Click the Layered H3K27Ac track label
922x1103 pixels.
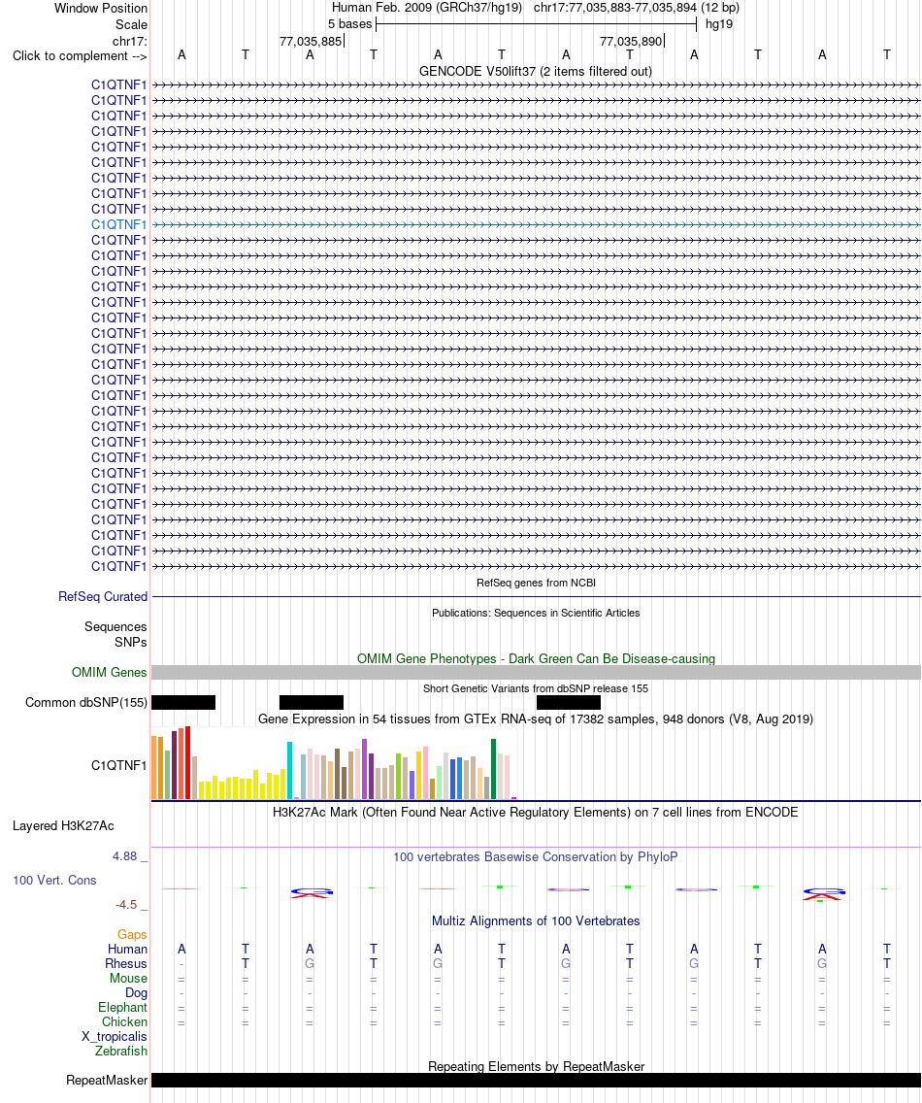point(63,826)
